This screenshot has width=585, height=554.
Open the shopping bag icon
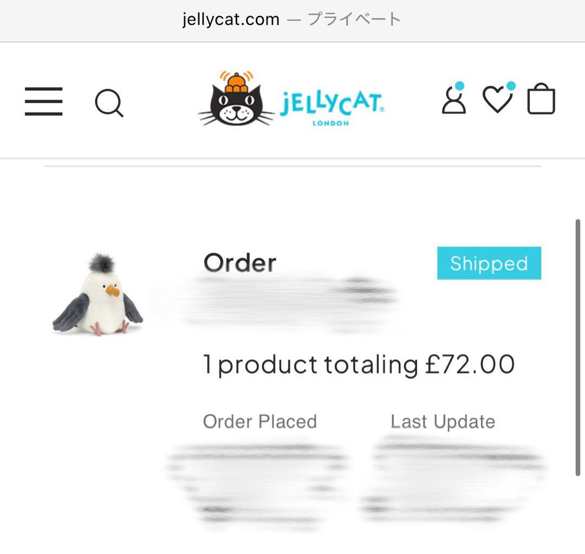coord(541,99)
